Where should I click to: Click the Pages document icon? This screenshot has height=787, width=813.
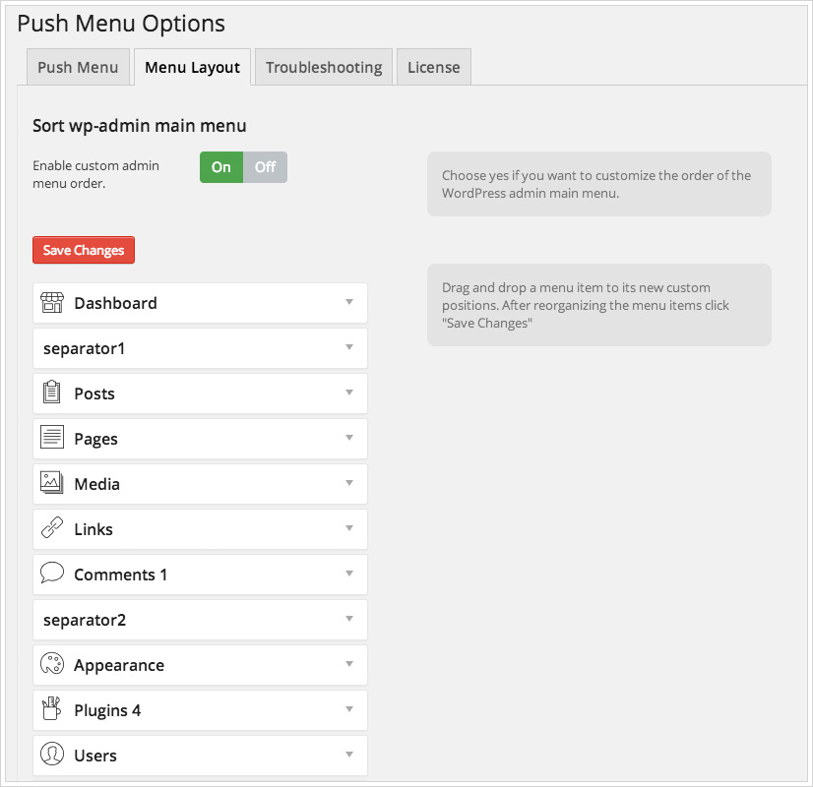point(52,438)
